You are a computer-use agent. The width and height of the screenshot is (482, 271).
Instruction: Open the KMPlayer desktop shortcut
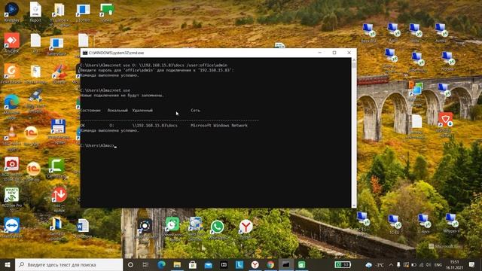[12, 10]
